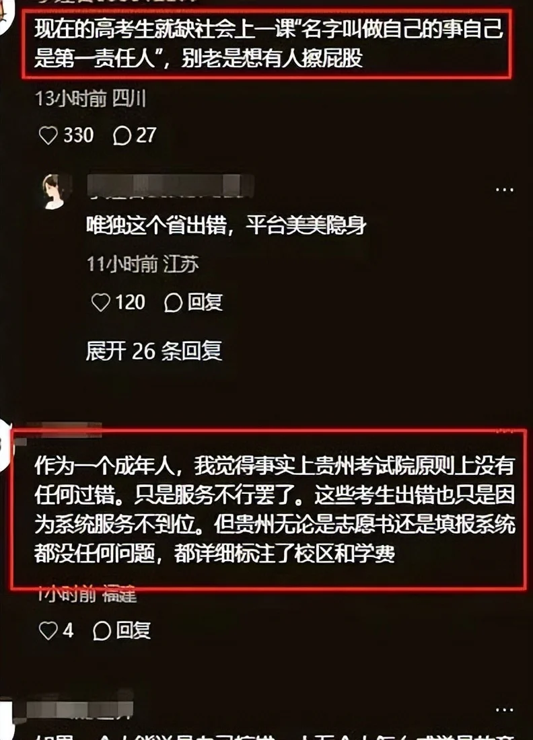Tap 回复 label under the 4-like comment
Viewport: 533px width, 740px height.
(x=134, y=630)
